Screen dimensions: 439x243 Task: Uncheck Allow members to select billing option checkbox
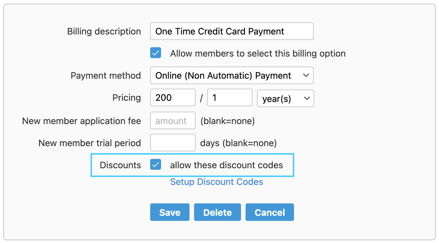coord(156,53)
